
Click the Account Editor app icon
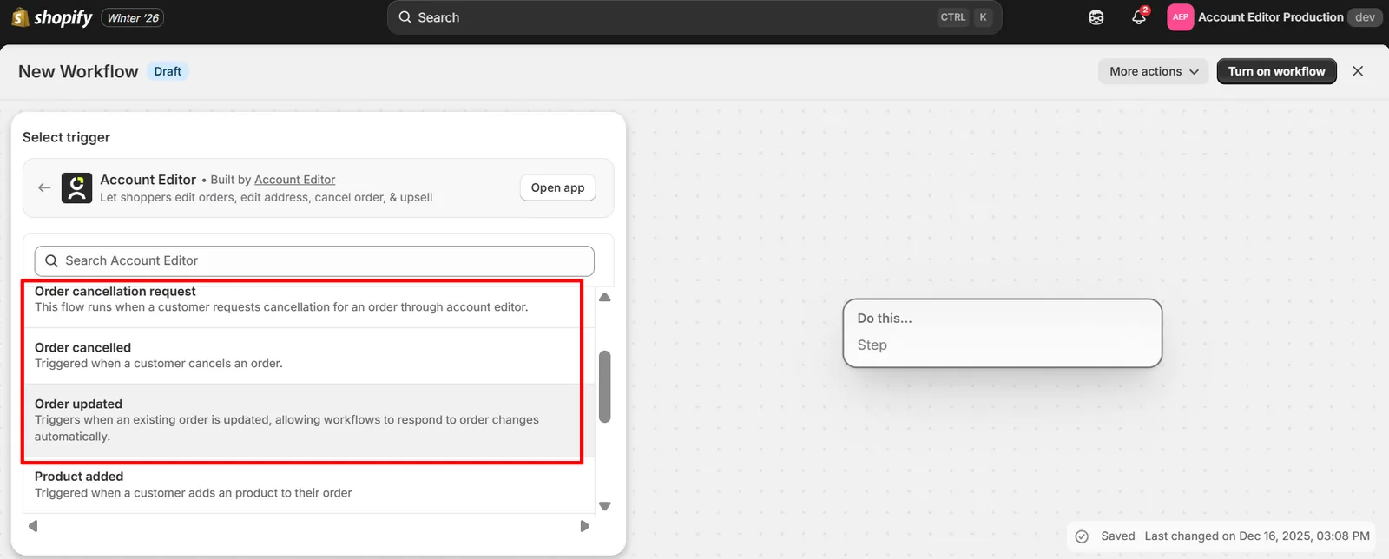pos(76,187)
